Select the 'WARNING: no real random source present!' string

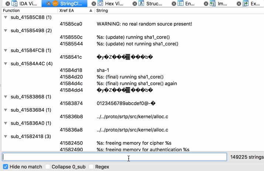[144, 24]
